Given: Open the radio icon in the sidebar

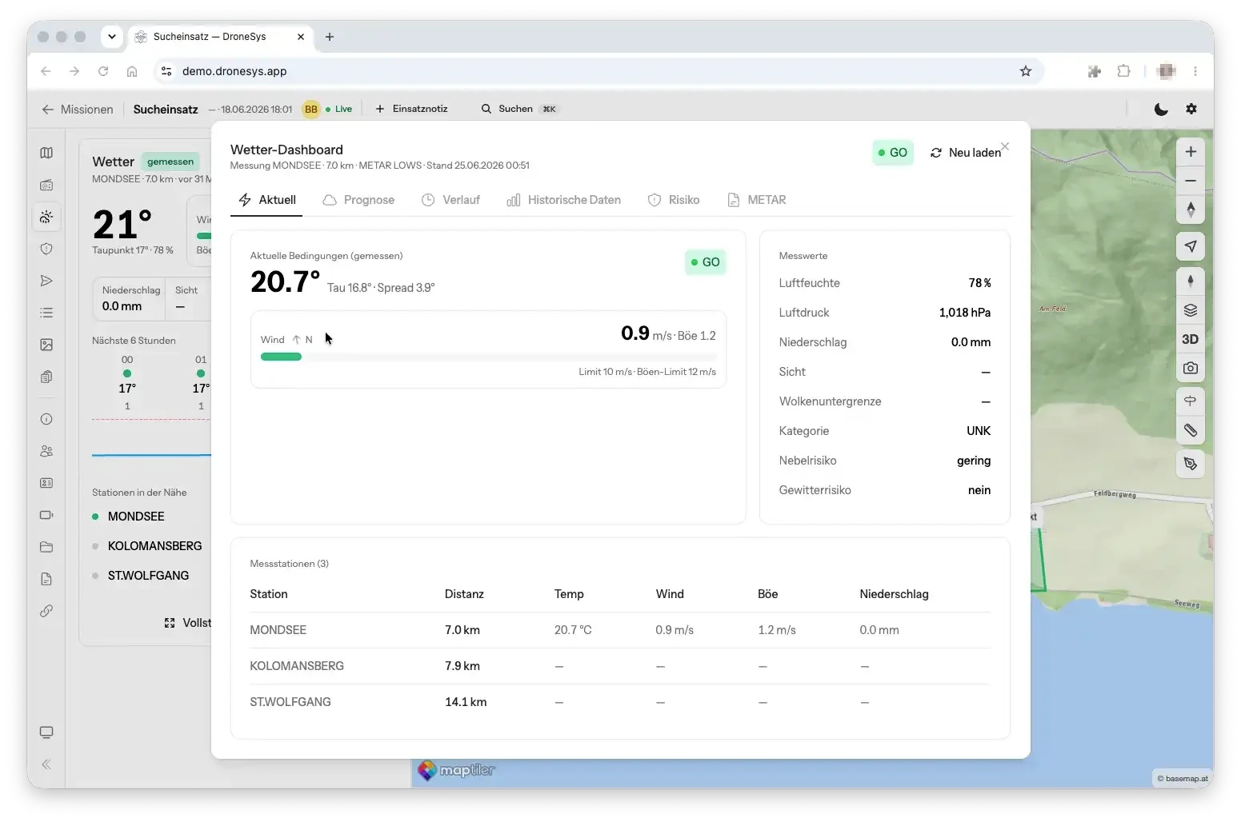Looking at the screenshot, I should tap(46, 185).
